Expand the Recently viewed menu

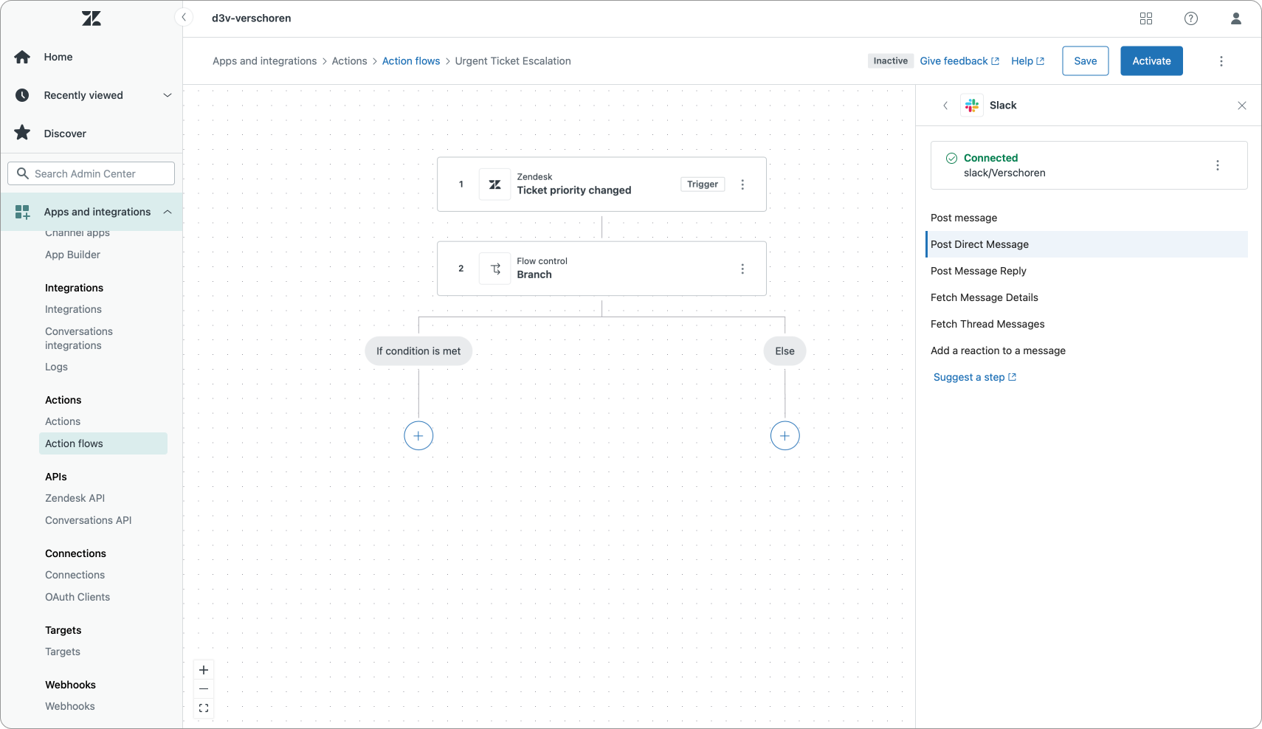(168, 95)
